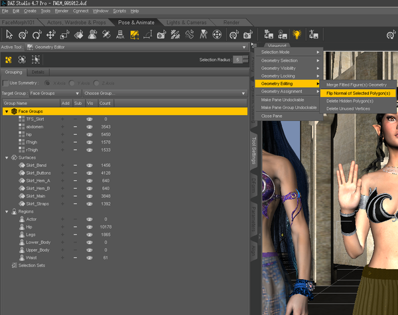Open the Active Tool Geometry Editor dropdown
The height and width of the screenshot is (315, 398).
137,47
